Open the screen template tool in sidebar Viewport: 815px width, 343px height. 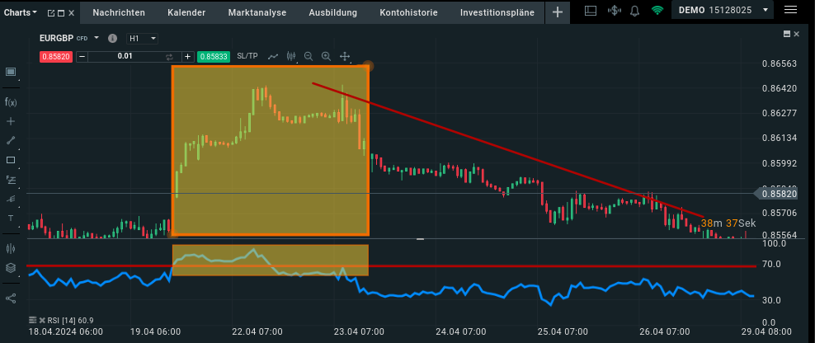coord(11,73)
